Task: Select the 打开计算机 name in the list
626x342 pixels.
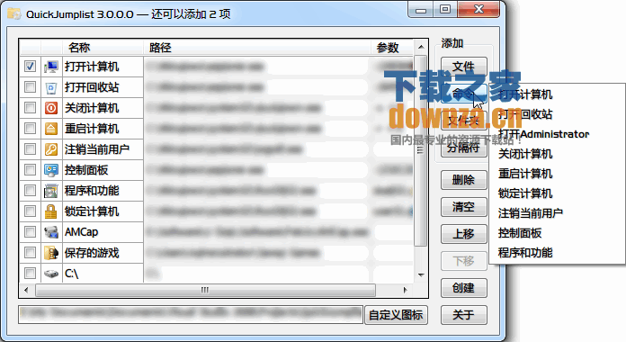Action: (x=92, y=67)
